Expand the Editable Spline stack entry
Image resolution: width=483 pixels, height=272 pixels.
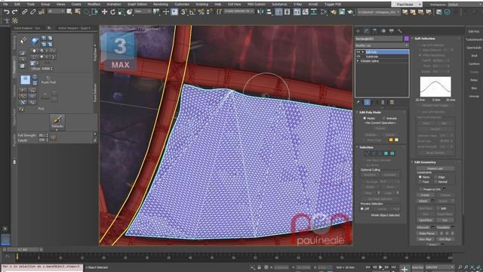(358, 61)
